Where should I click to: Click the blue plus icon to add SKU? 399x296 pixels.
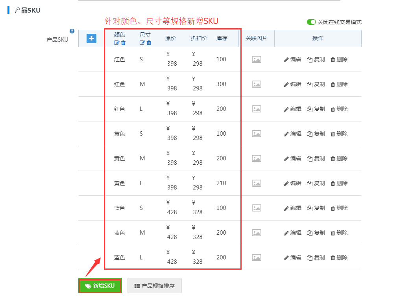tap(91, 38)
